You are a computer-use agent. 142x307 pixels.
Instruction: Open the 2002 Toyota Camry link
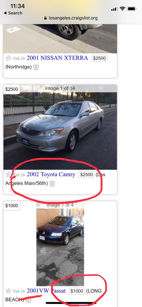(51, 174)
